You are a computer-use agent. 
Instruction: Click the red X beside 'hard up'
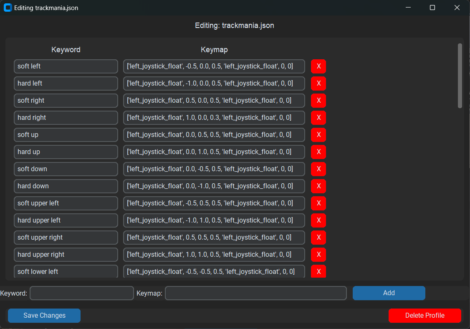(x=318, y=152)
